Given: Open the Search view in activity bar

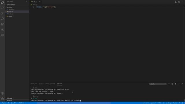Looking at the screenshot, I should [x=3, y=8].
